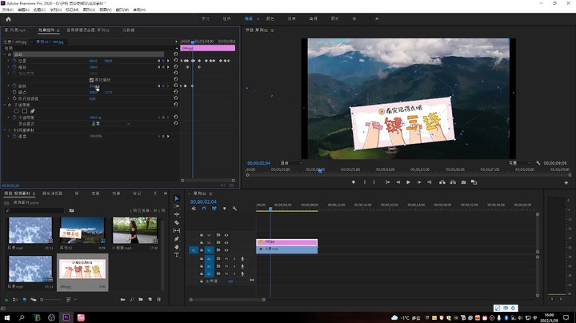Expand Scale property twirl arrow
576x323 pixels.
[x=9, y=67]
